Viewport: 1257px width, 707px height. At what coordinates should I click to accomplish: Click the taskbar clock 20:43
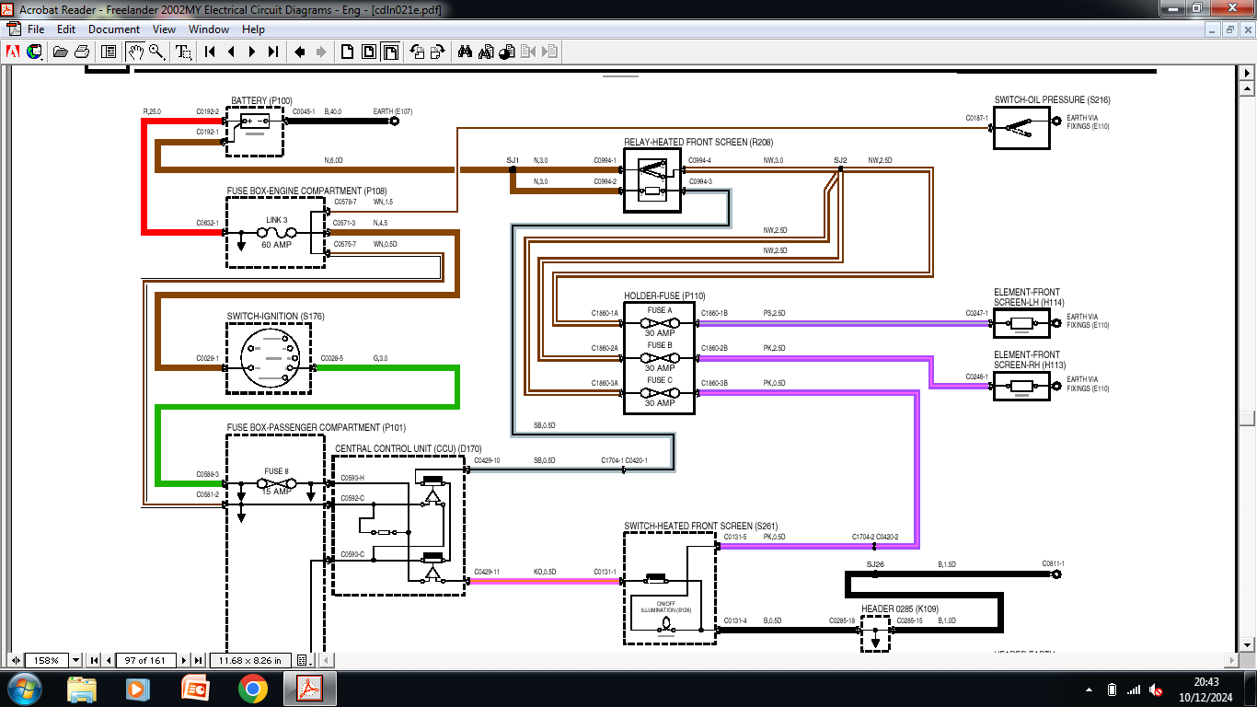[1206, 682]
